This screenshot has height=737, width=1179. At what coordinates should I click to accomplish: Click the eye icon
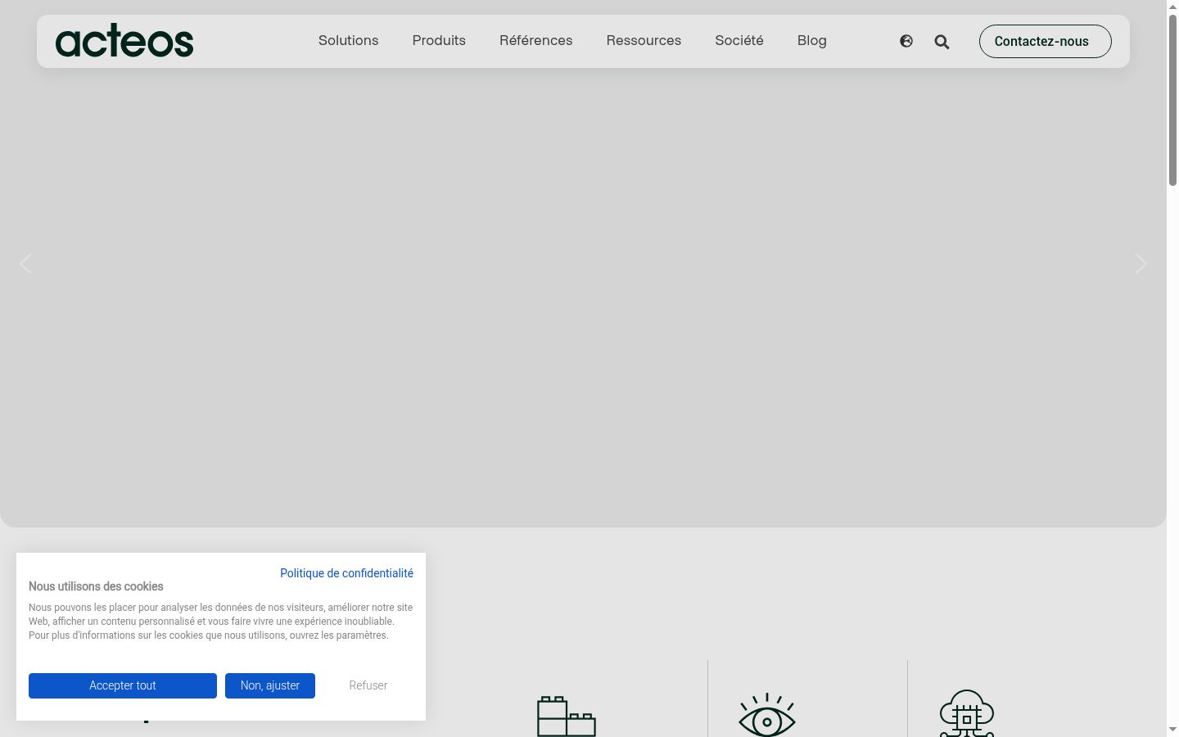click(x=767, y=715)
